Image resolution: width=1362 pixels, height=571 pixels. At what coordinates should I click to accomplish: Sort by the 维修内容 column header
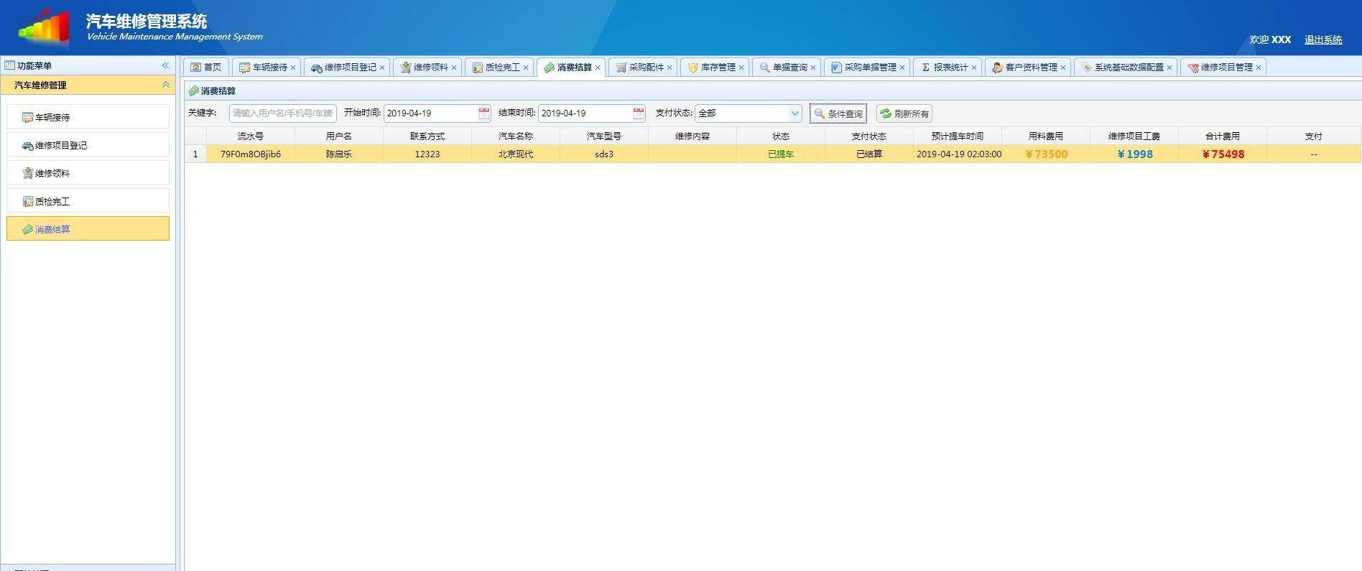point(692,136)
